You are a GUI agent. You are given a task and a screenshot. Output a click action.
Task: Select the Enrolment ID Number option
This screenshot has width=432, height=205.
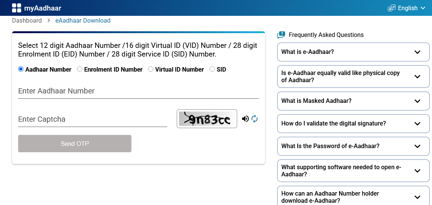[80, 69]
